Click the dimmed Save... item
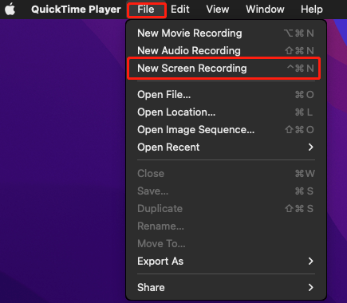The height and width of the screenshot is (303, 347). (x=226, y=191)
